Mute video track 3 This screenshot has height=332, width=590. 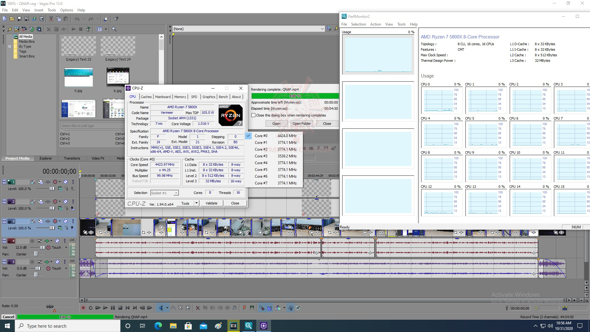pos(65,221)
